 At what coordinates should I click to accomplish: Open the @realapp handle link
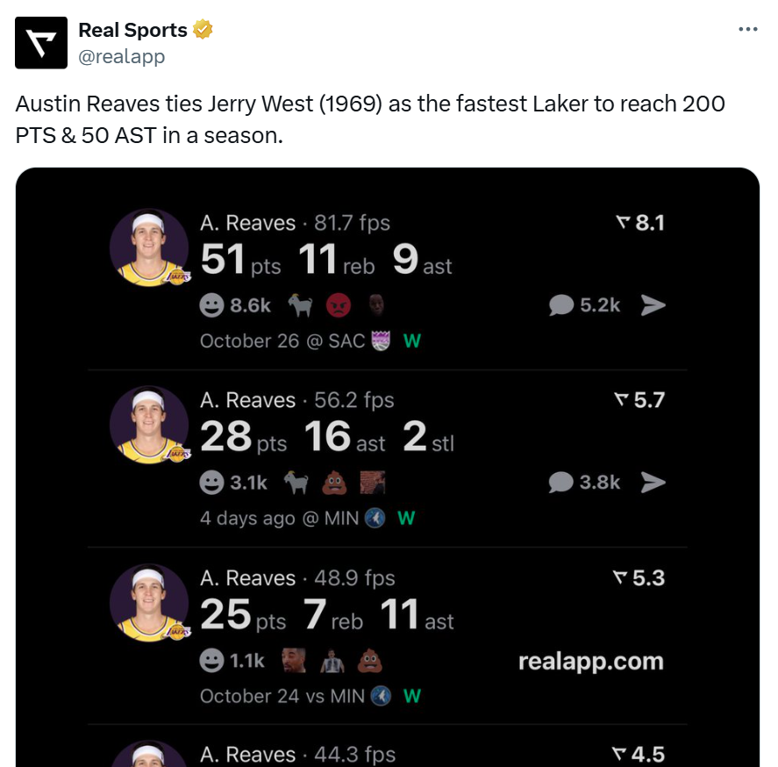pos(122,56)
